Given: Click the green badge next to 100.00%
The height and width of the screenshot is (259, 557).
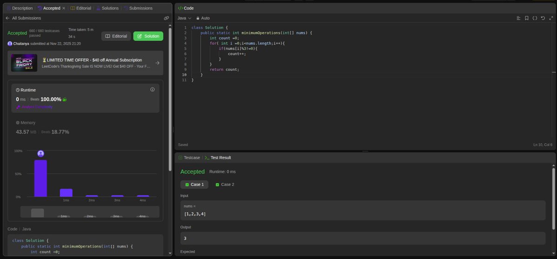Looking at the screenshot, I should tap(65, 100).
